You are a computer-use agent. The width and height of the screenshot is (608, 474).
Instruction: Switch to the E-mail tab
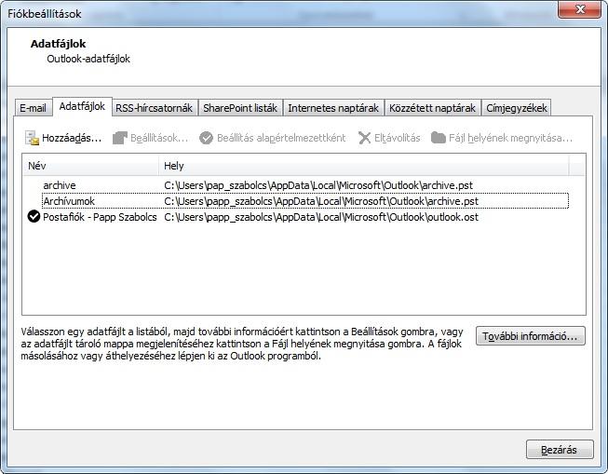(33, 107)
